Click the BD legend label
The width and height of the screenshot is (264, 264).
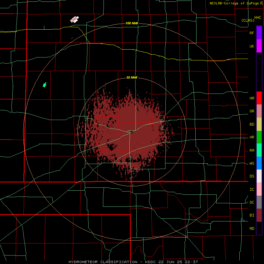pos(252,124)
